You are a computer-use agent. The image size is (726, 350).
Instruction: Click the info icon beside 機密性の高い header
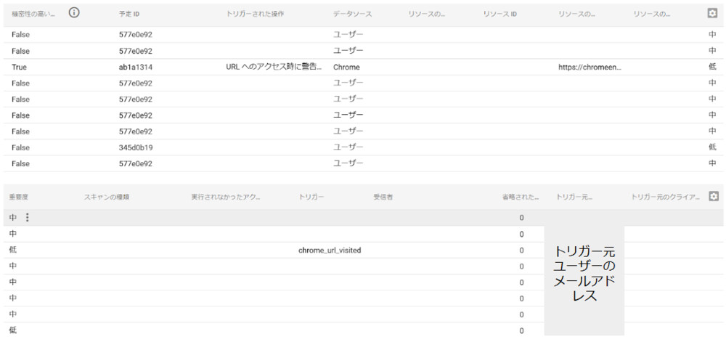(x=74, y=13)
